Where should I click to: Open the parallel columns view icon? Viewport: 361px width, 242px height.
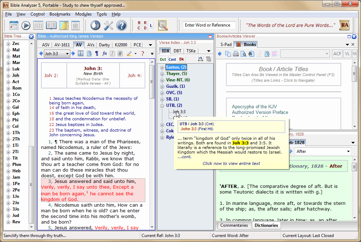click(38, 25)
